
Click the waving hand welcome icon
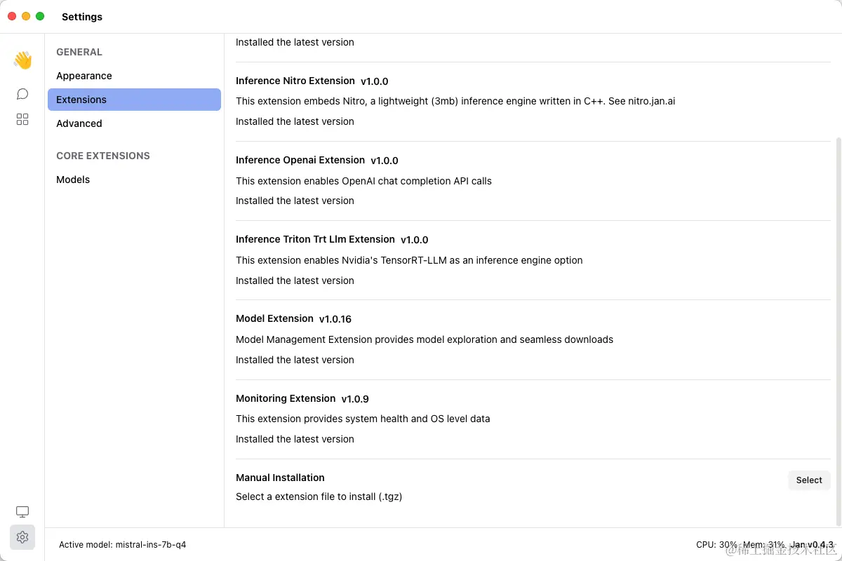click(x=22, y=60)
